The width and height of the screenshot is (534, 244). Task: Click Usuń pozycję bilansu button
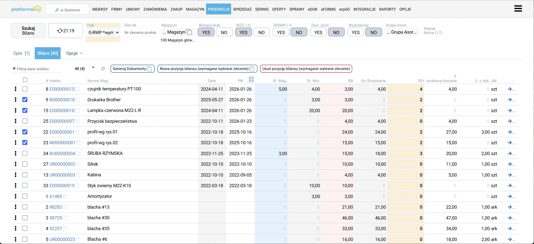tap(306, 69)
